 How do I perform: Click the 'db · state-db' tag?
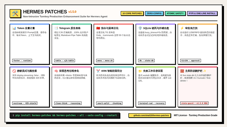pyautogui.click(x=146, y=61)
